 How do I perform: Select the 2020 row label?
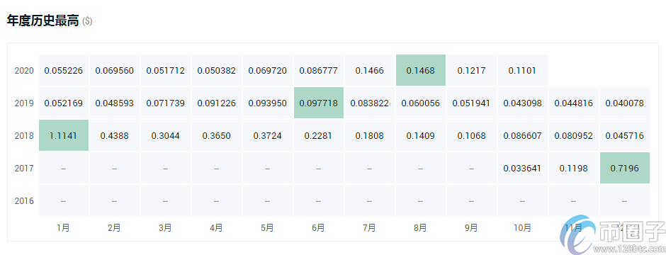pos(24,70)
